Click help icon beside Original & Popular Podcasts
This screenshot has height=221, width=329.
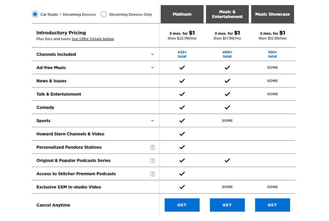pos(153,161)
